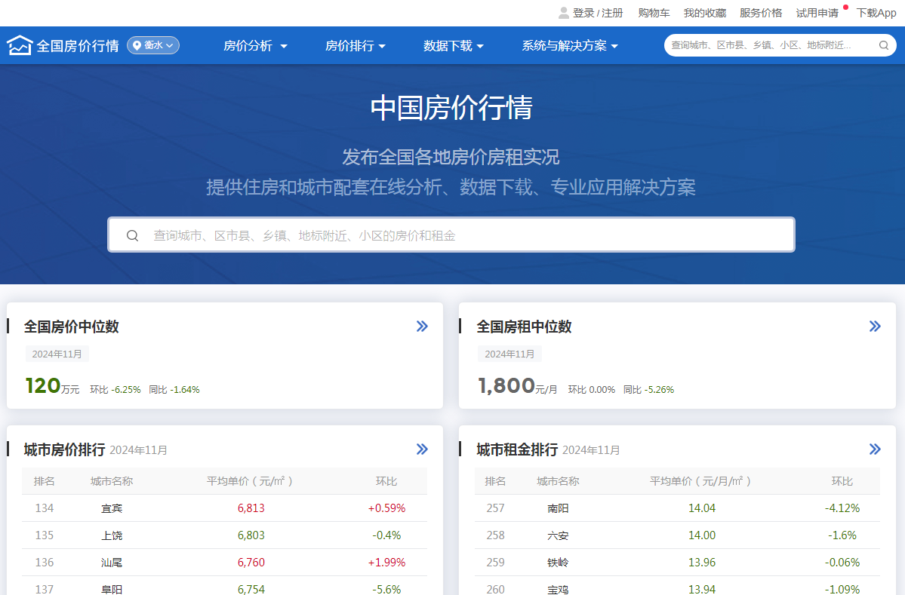Click the user avatar icon beside 登录/注册
905x595 pixels.
[x=563, y=13]
